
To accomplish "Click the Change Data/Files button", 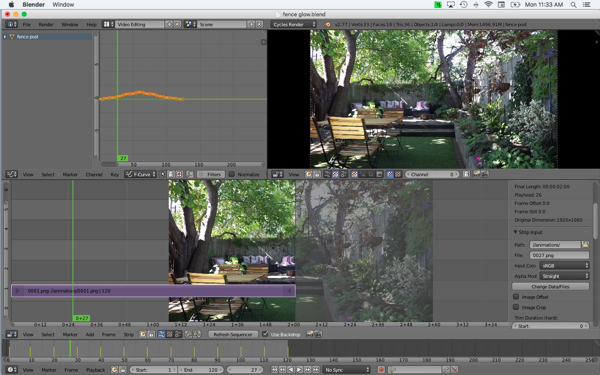I will click(550, 286).
